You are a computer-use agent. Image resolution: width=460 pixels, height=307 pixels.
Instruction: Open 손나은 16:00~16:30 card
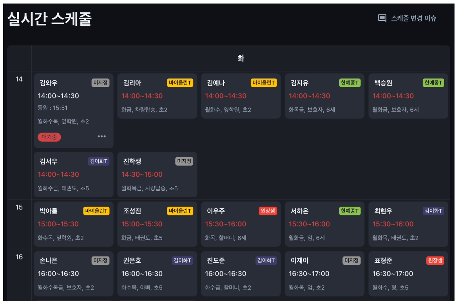74,274
